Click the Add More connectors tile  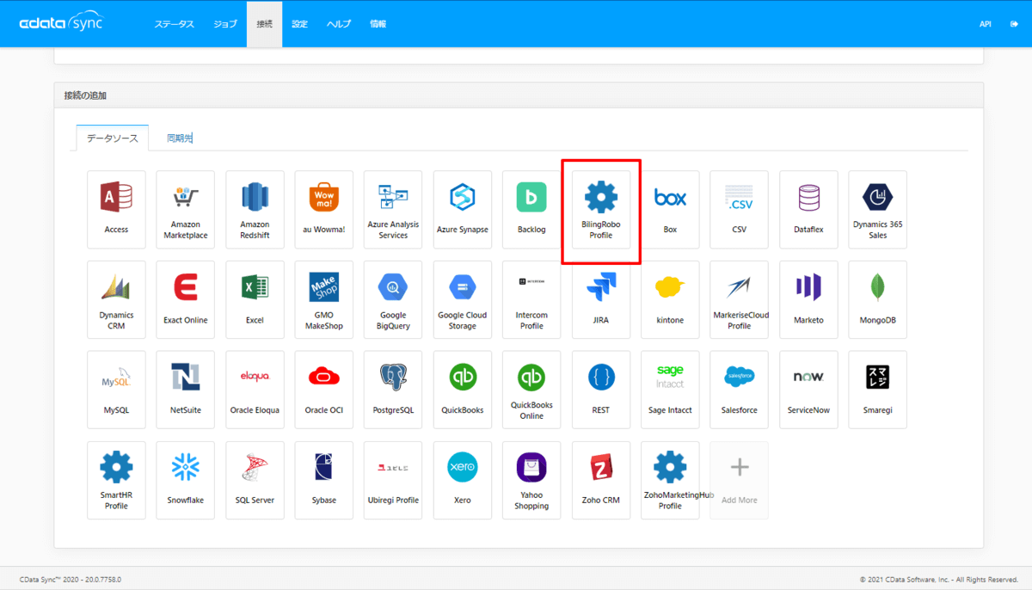(740, 480)
